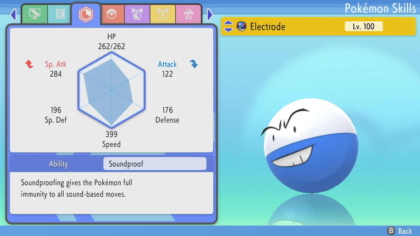Click the Sp. Atk value 284
This screenshot has height=236, width=420.
pyautogui.click(x=56, y=74)
